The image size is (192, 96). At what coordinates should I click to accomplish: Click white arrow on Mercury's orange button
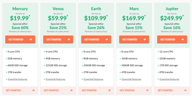(x=31, y=40)
